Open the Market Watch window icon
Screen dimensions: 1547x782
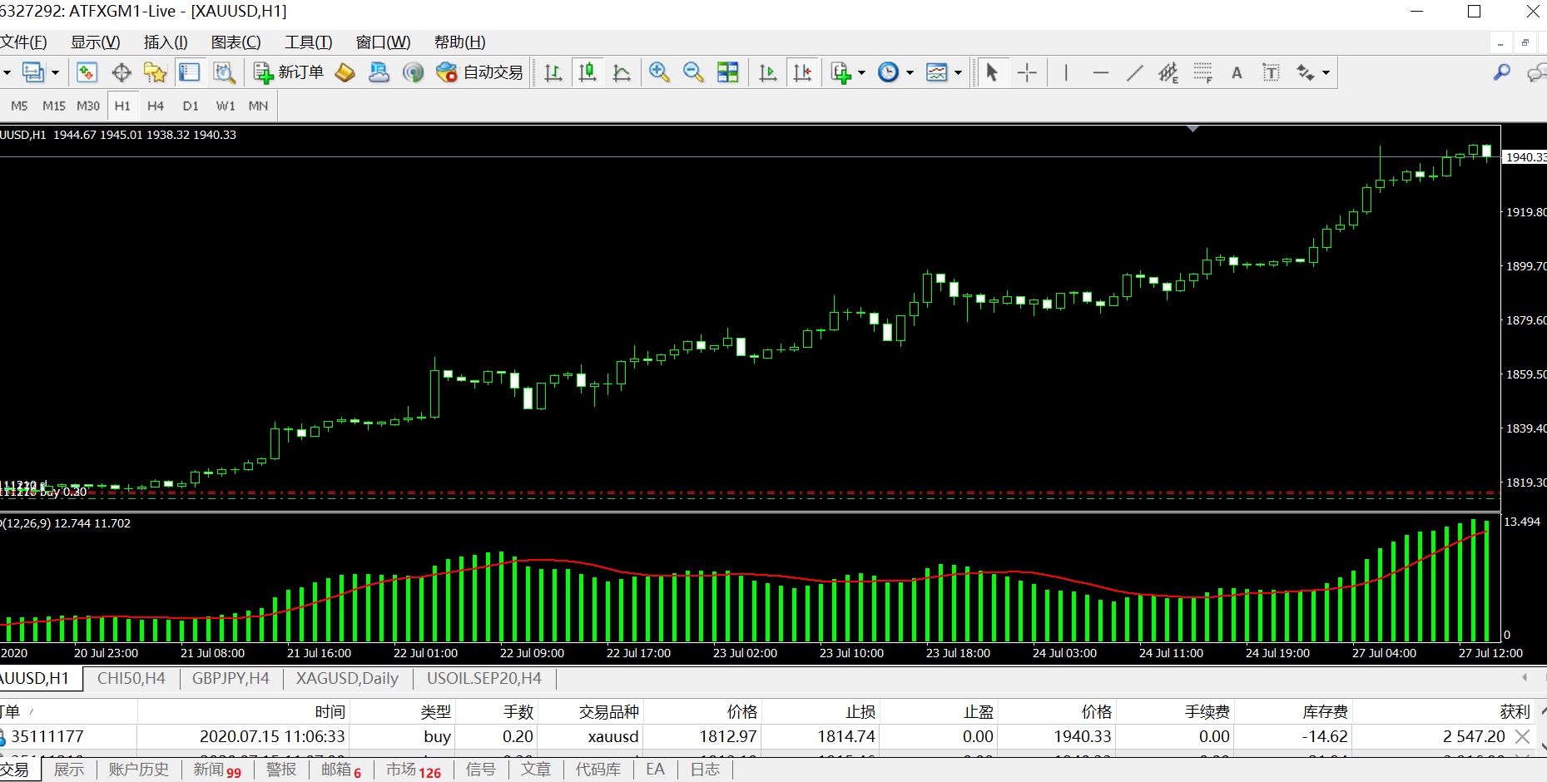[x=87, y=72]
